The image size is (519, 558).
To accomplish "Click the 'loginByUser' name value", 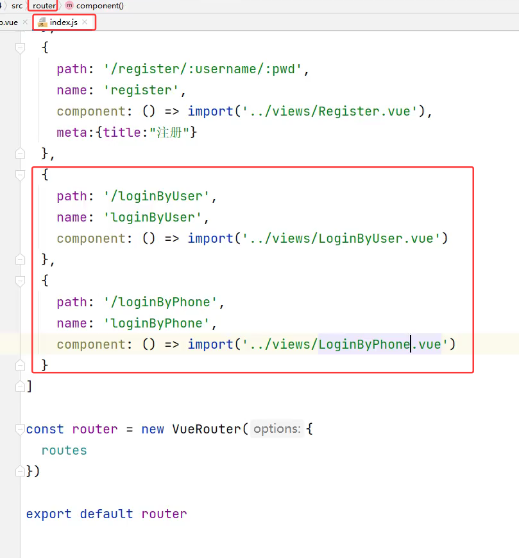I will [153, 217].
